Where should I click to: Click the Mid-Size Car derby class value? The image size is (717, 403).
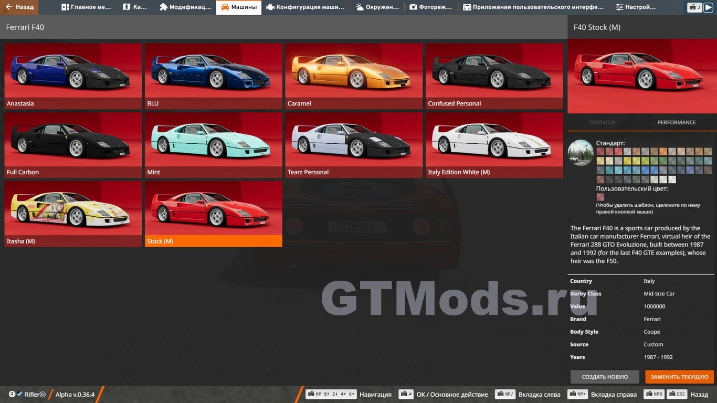coord(659,294)
